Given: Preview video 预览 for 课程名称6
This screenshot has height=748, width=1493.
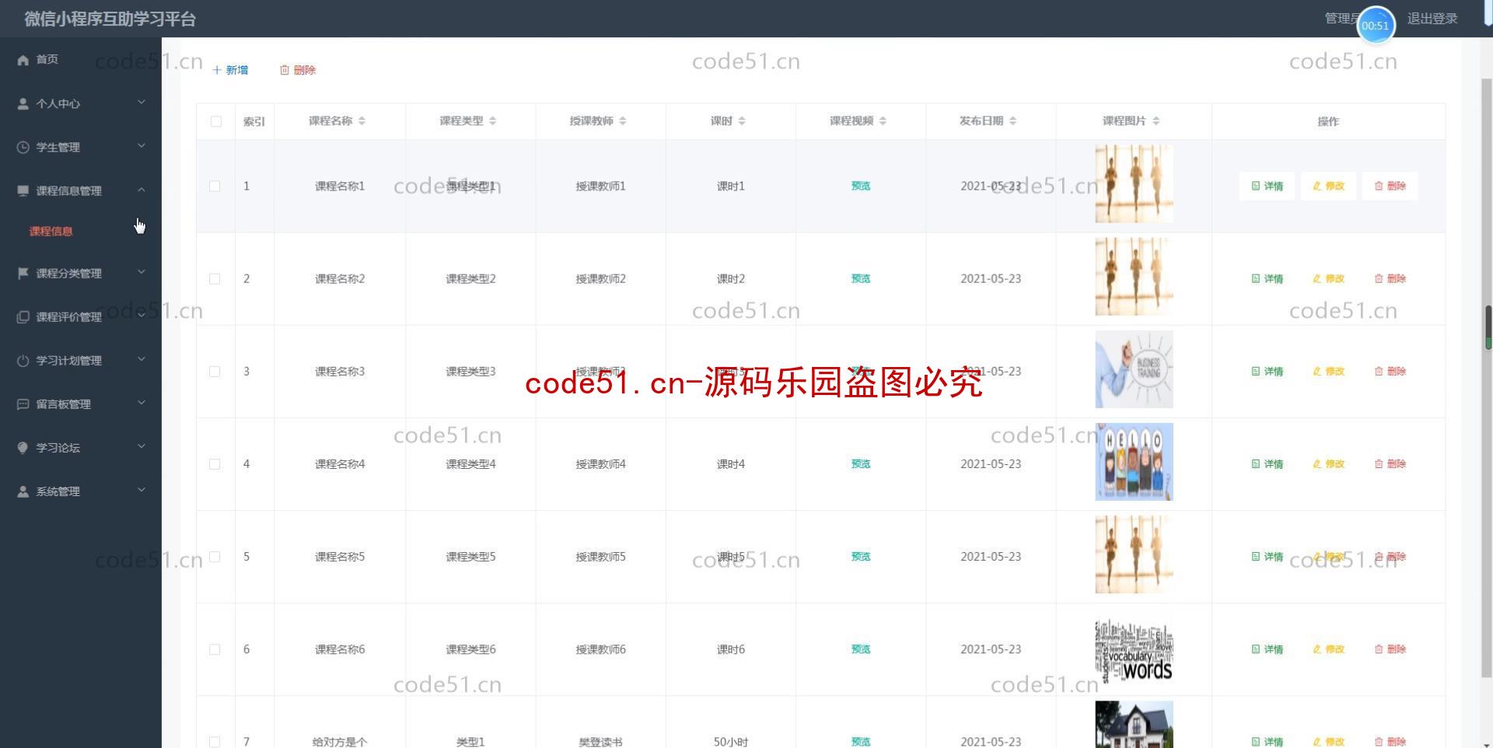Looking at the screenshot, I should coord(861,649).
